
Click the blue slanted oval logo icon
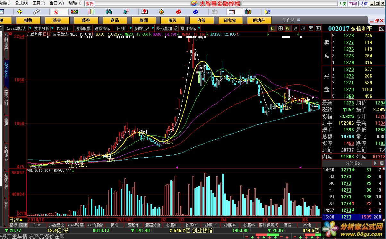[x=195, y=12]
